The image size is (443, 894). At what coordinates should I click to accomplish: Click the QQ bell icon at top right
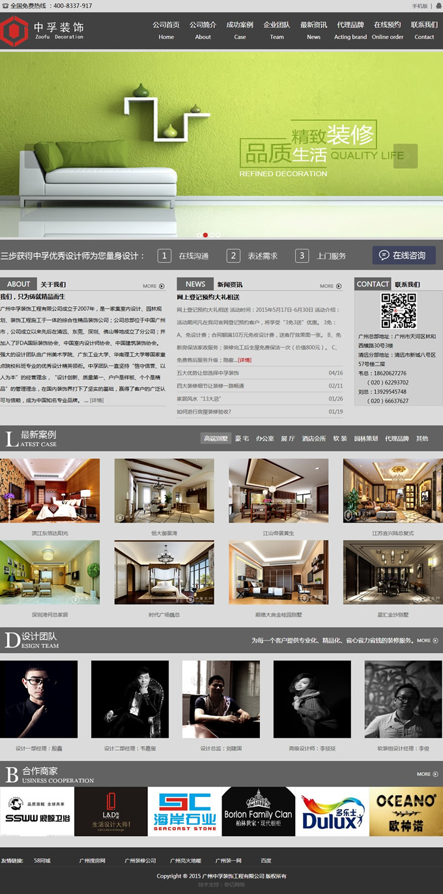coord(437,6)
